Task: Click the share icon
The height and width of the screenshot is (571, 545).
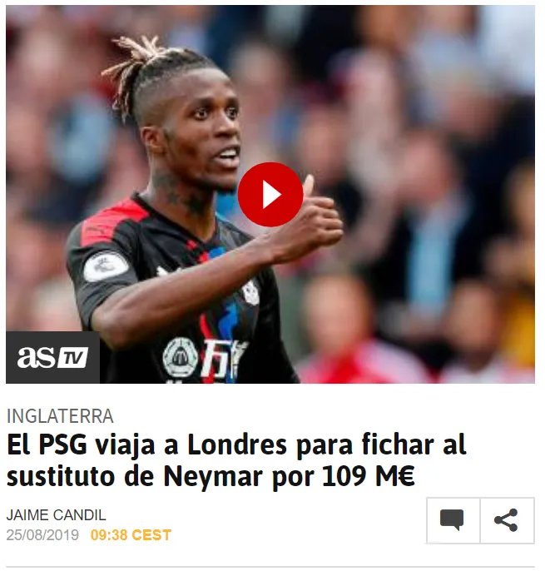Action: [x=507, y=520]
